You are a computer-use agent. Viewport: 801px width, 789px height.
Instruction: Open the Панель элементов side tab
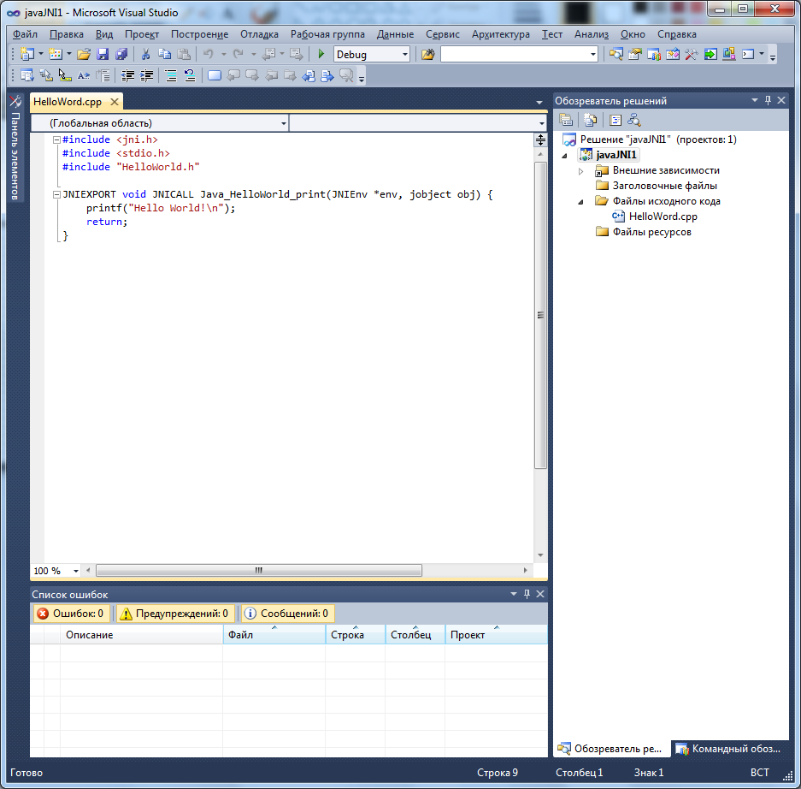coord(15,148)
